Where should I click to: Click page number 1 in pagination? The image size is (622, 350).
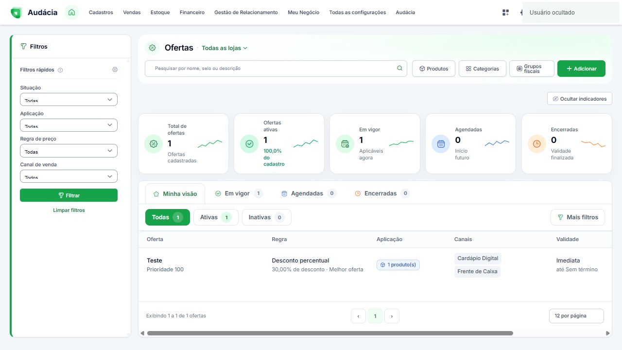[375, 316]
